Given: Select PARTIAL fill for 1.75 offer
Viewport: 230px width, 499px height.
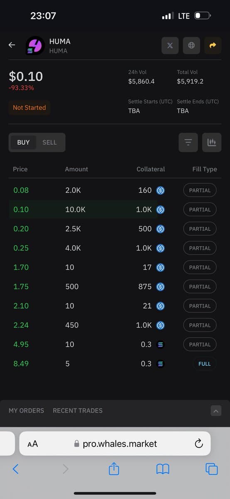Looking at the screenshot, I should click(x=200, y=287).
